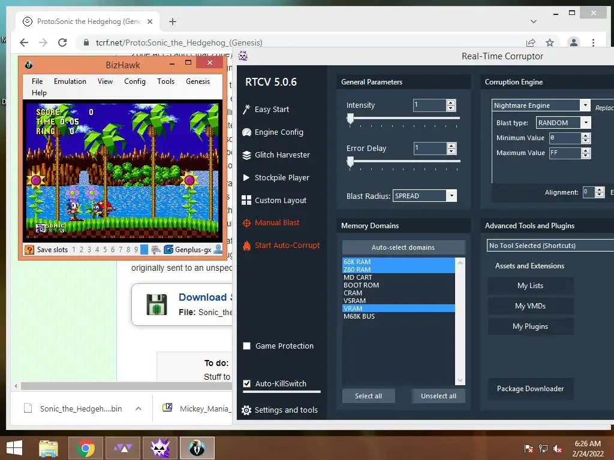
Task: Open No Tool Selected (Shortcuts) dropdown
Action: click(550, 246)
